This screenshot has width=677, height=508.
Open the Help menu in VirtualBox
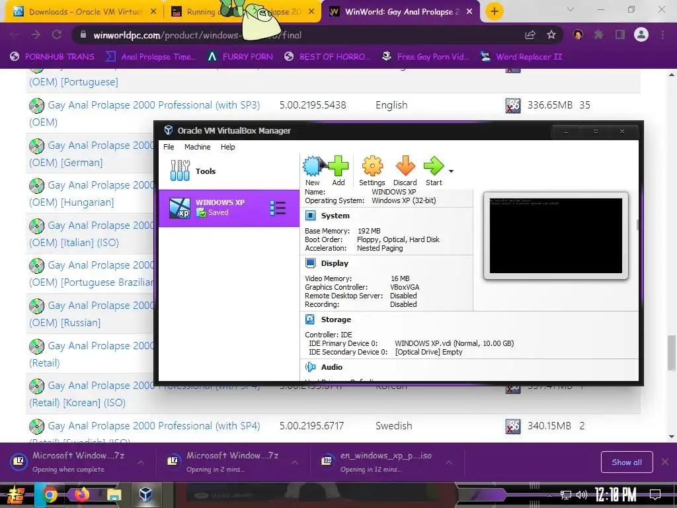(x=227, y=147)
